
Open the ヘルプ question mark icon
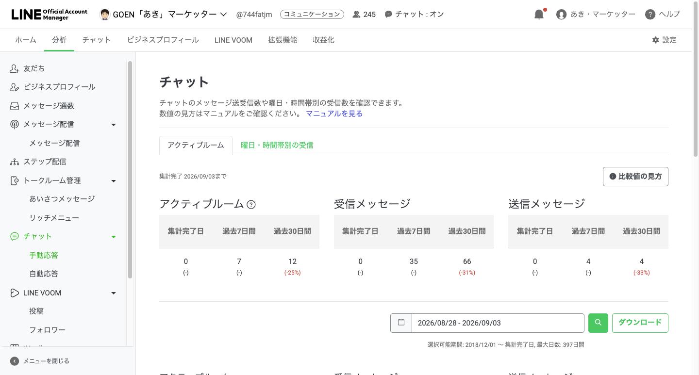coord(650,15)
